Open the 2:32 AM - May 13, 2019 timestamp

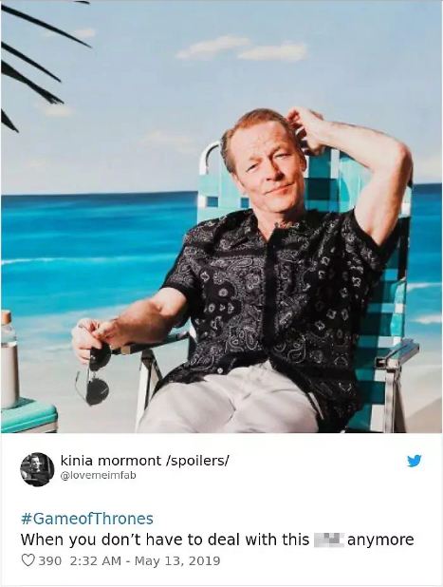pyautogui.click(x=145, y=560)
